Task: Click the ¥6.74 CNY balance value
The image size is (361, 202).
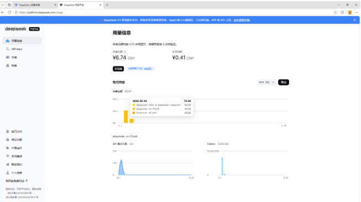Action: (x=124, y=58)
